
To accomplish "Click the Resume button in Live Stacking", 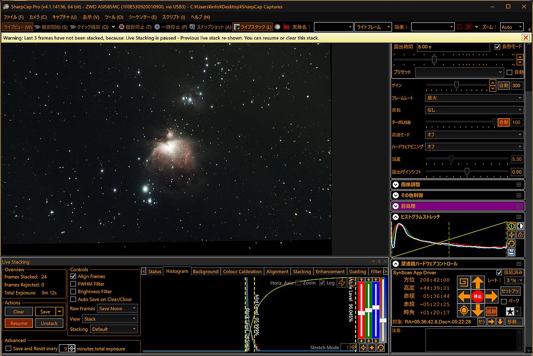I will tap(19, 323).
